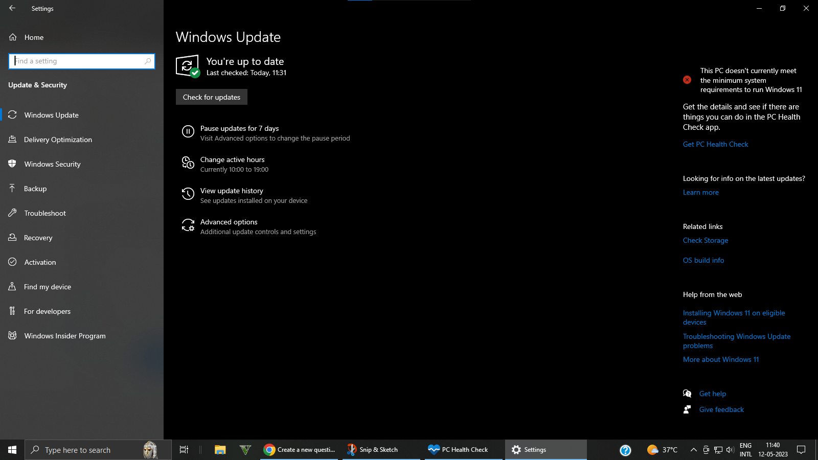The height and width of the screenshot is (460, 818).
Task: Click the Find my device icon
Action: coord(13,287)
